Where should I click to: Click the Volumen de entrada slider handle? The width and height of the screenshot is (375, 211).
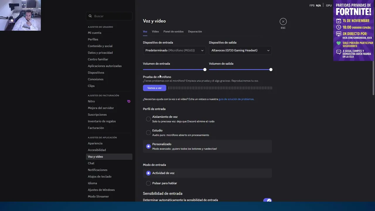(205, 69)
